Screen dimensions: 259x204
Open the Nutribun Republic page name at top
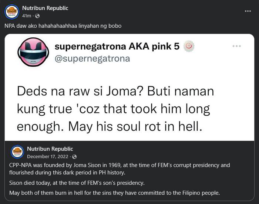[45, 8]
